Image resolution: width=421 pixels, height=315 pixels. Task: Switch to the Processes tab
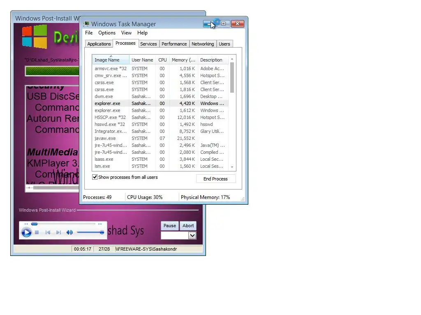pyautogui.click(x=125, y=43)
